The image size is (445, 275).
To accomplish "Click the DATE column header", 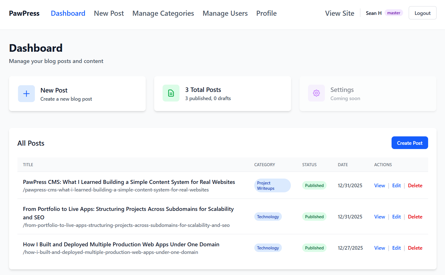I will (x=343, y=165).
